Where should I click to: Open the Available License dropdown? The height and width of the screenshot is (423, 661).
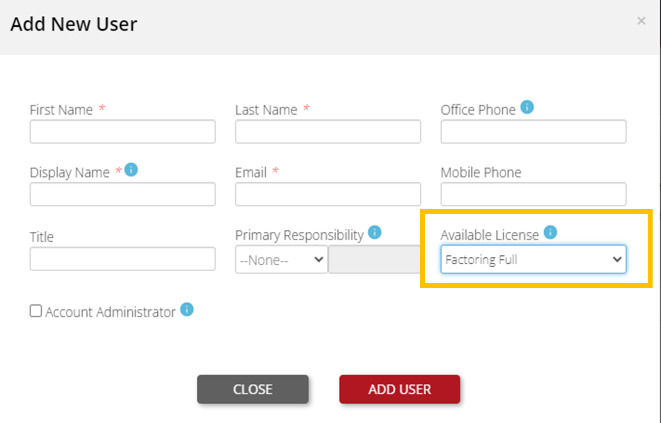tap(533, 259)
